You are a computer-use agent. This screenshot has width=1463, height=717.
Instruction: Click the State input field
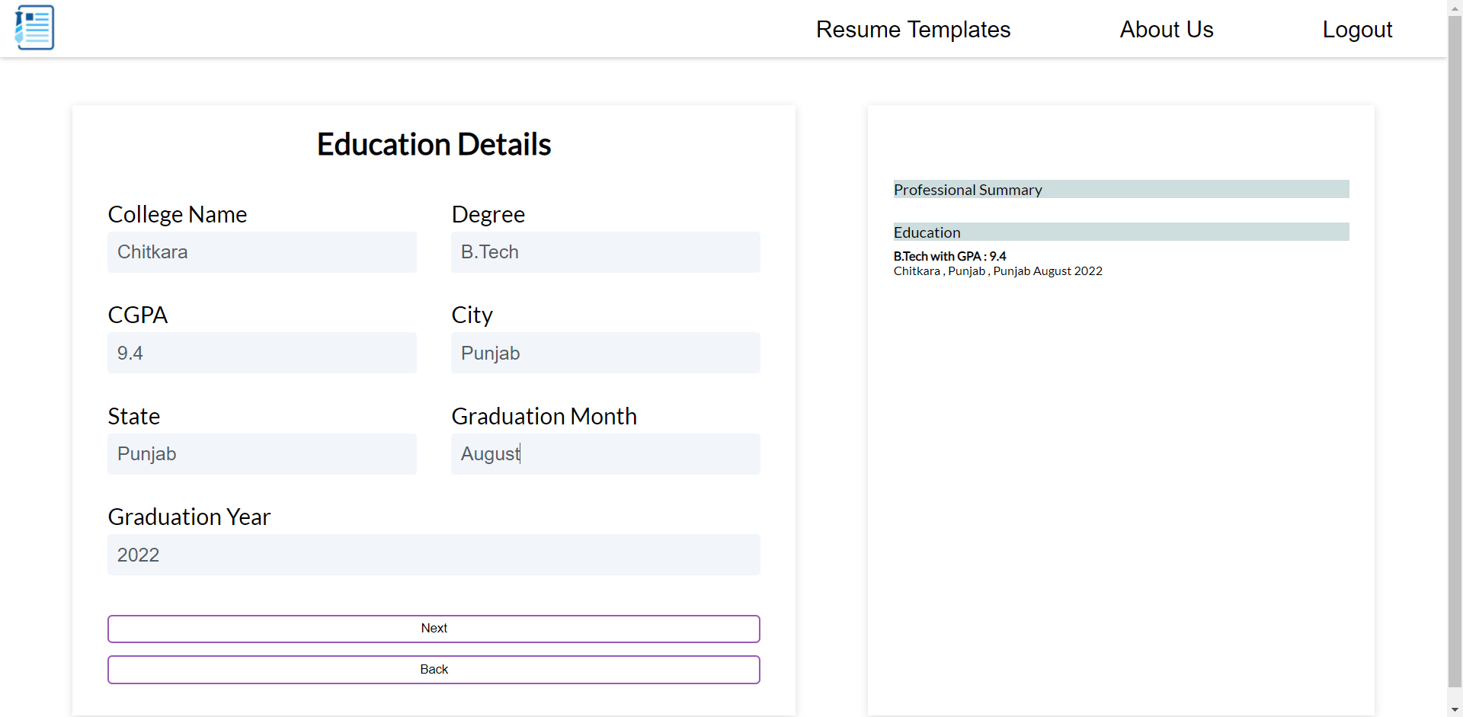[x=261, y=454]
